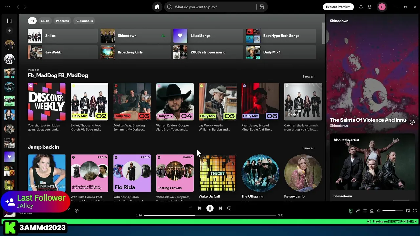
Task: Select the Podcasts filter chip
Action: [62, 21]
